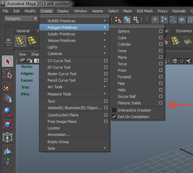Expand Arc Tools submenu
The height and width of the screenshot is (173, 193).
pos(75,87)
